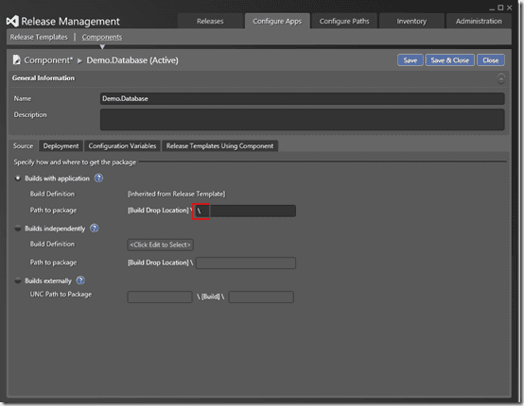Go to Release Templates
The image size is (524, 406).
[39, 37]
